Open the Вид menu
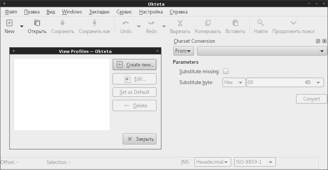Screen dimensions: 328x170 51,12
